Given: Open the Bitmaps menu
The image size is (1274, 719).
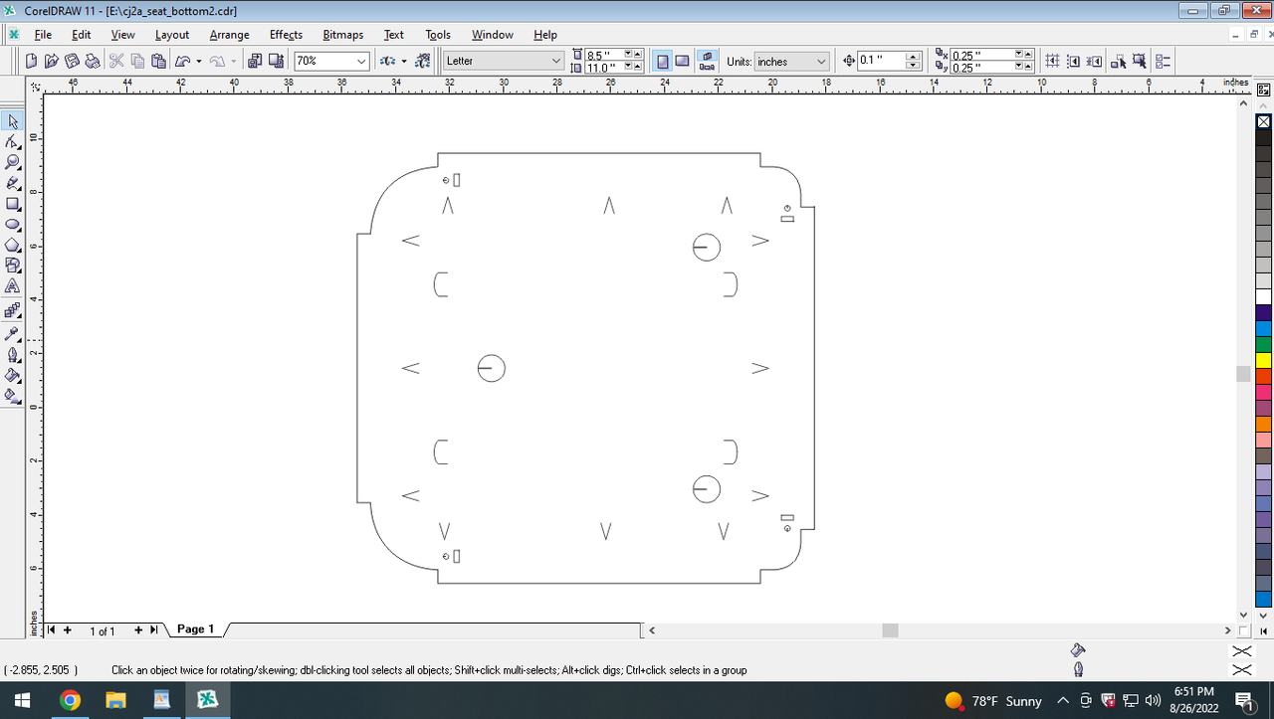Looking at the screenshot, I should click(343, 34).
